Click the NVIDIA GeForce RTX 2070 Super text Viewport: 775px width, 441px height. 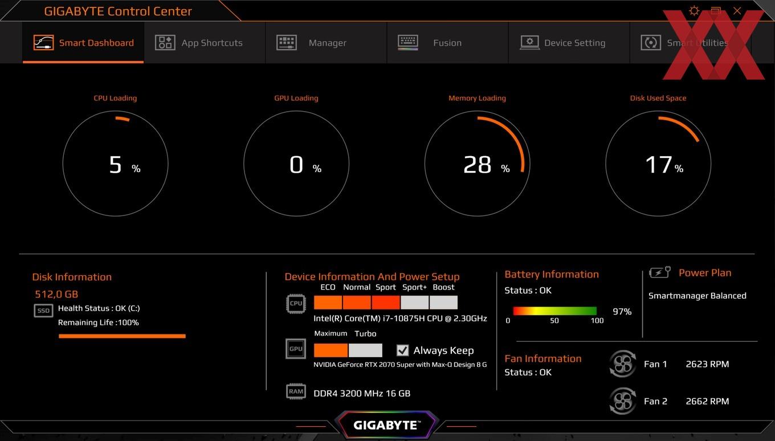400,365
